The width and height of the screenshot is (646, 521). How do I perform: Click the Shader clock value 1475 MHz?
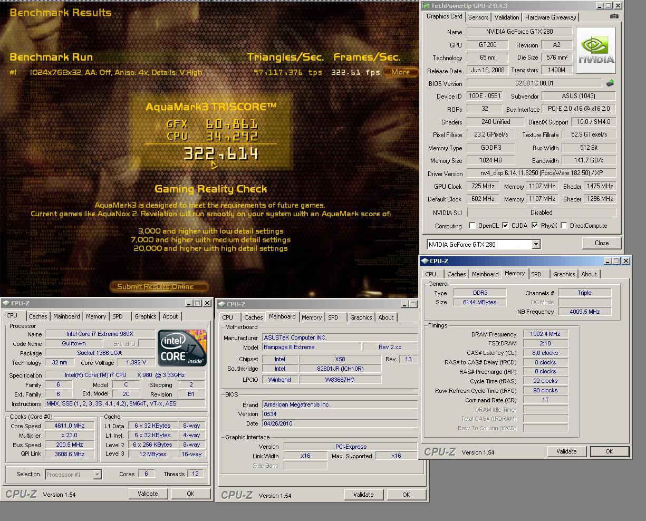pos(599,186)
